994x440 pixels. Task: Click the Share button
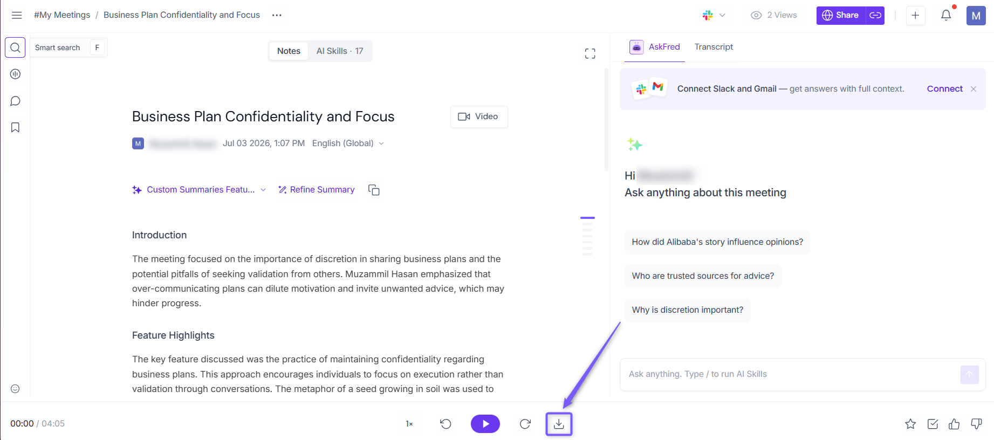[x=841, y=15]
